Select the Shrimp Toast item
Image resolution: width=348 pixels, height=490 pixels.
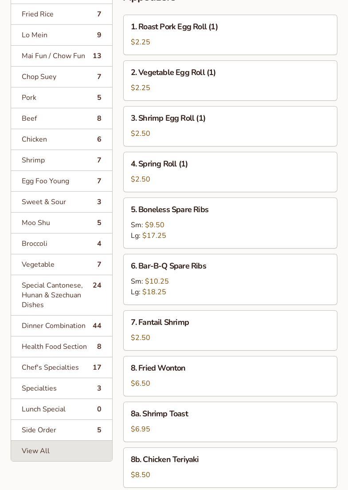pos(230,422)
